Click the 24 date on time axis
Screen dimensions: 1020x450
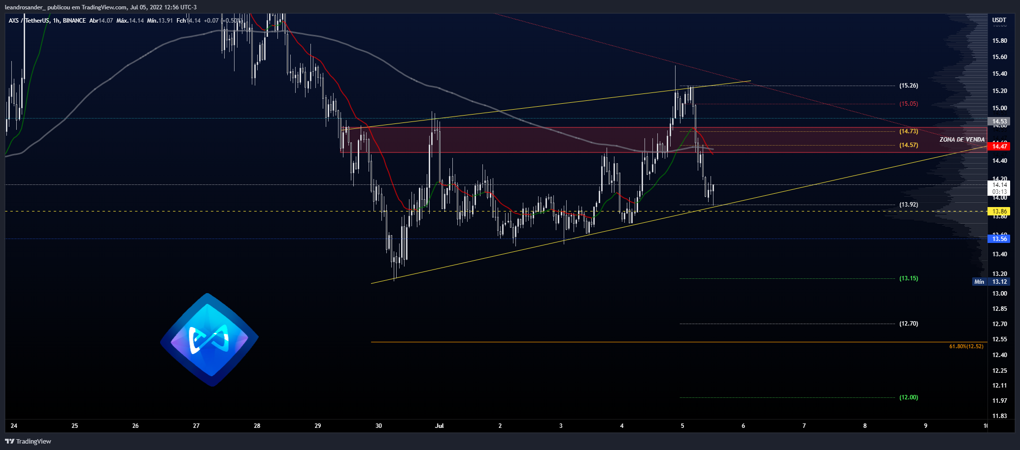[x=14, y=426]
